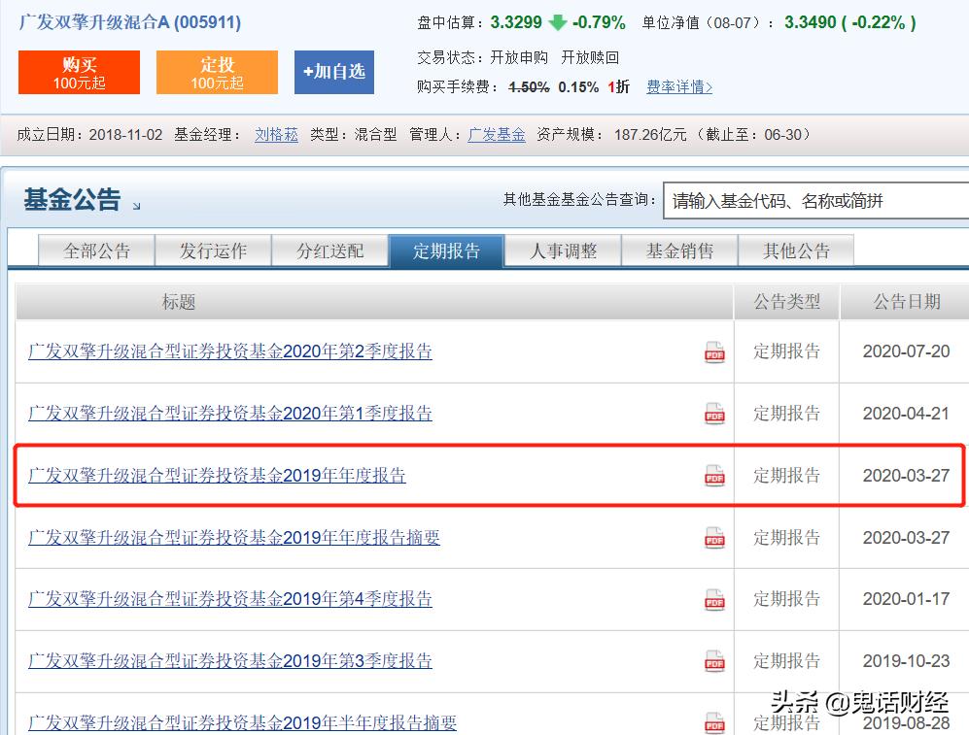Open PDF of 2019年第4季度报告
Screen dimensions: 969x735
(x=714, y=599)
